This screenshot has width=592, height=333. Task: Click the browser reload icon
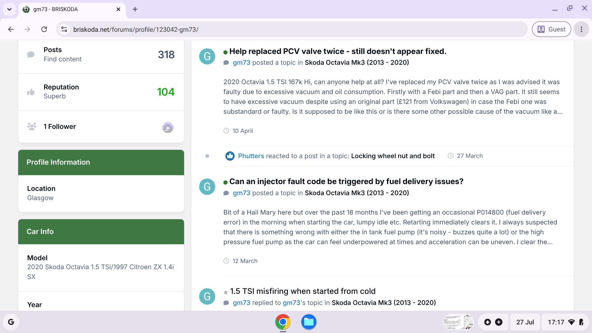point(44,29)
